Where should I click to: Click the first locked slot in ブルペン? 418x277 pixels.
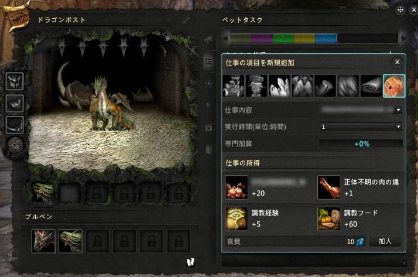[x=98, y=241]
